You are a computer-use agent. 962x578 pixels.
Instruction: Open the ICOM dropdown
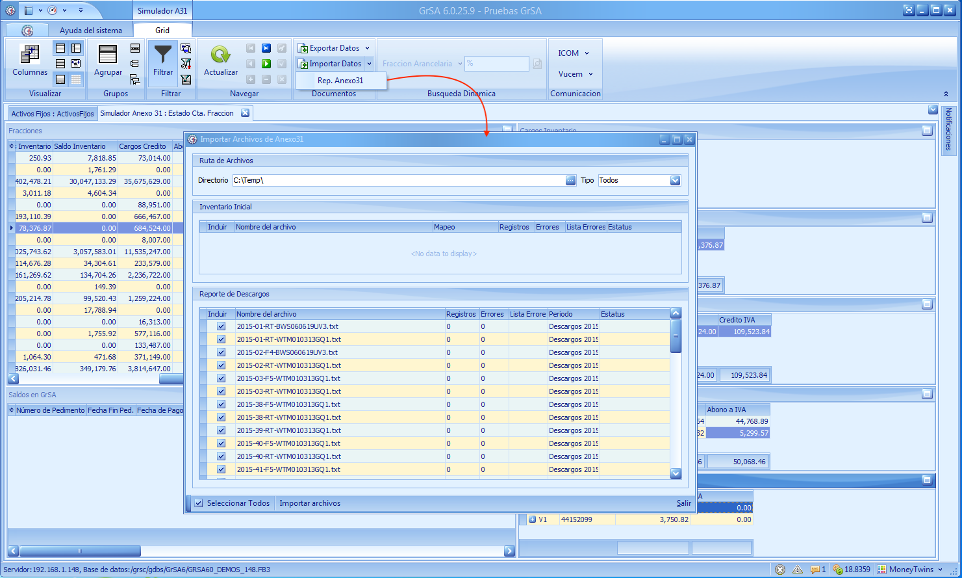(574, 53)
